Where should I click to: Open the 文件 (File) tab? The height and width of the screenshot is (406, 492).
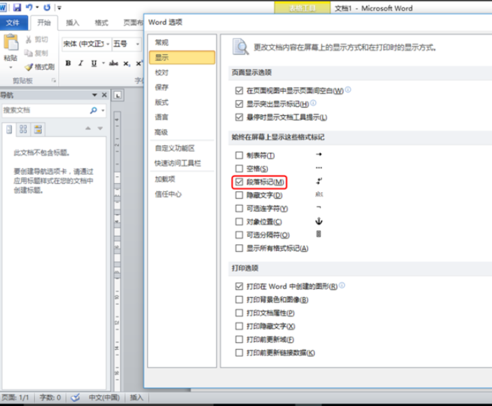[13, 23]
